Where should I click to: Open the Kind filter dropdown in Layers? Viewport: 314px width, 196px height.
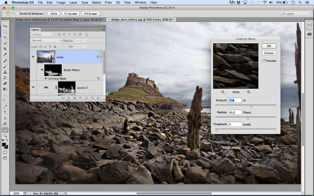click(x=42, y=34)
